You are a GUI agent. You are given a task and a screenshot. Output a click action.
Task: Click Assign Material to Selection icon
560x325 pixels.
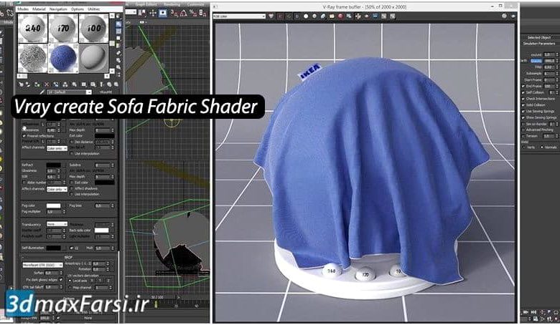(37, 84)
